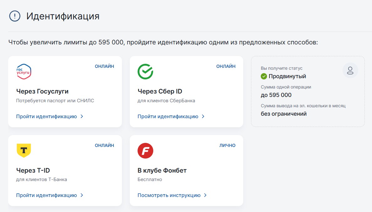Click the ЛИЧНО badge on Фонбет card
372x212 pixels.
tap(228, 145)
